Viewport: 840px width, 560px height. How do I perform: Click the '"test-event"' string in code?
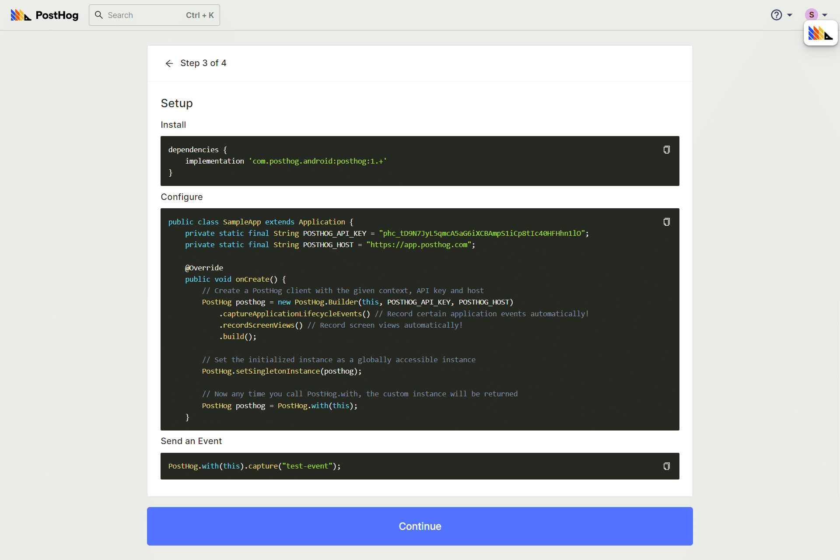tap(307, 466)
